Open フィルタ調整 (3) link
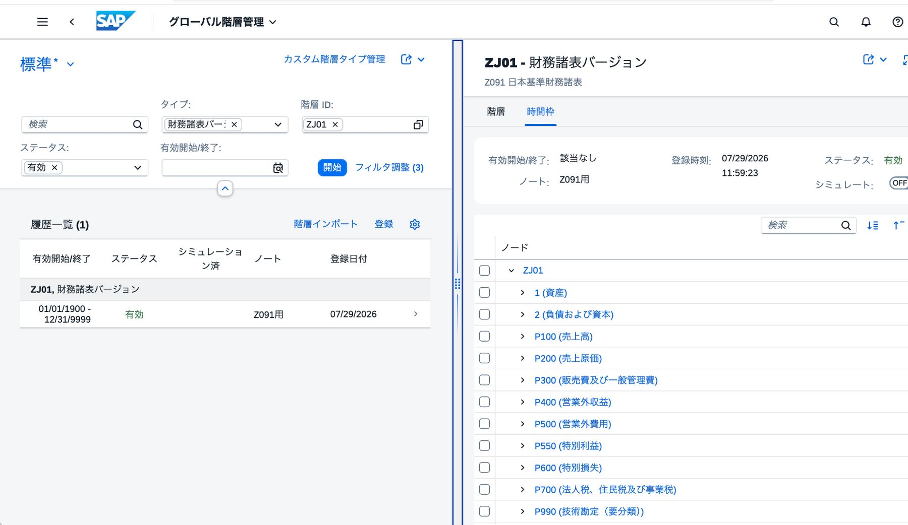 pyautogui.click(x=389, y=167)
